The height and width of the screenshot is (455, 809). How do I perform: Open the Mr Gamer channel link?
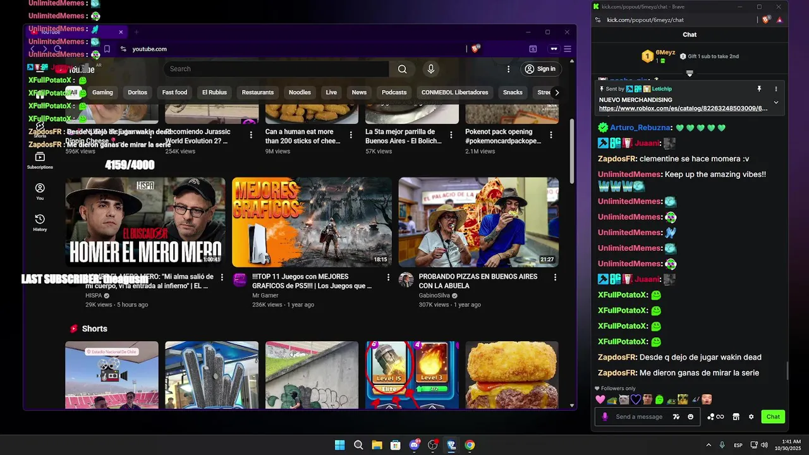pyautogui.click(x=265, y=296)
